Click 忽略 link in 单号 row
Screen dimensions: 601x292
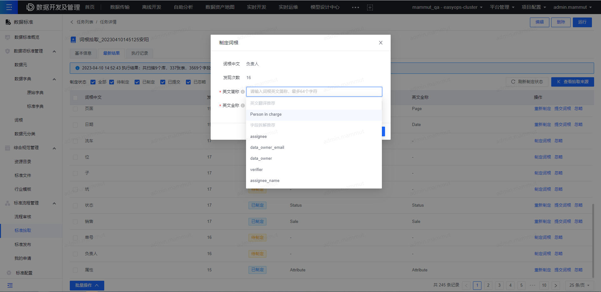pos(559,238)
